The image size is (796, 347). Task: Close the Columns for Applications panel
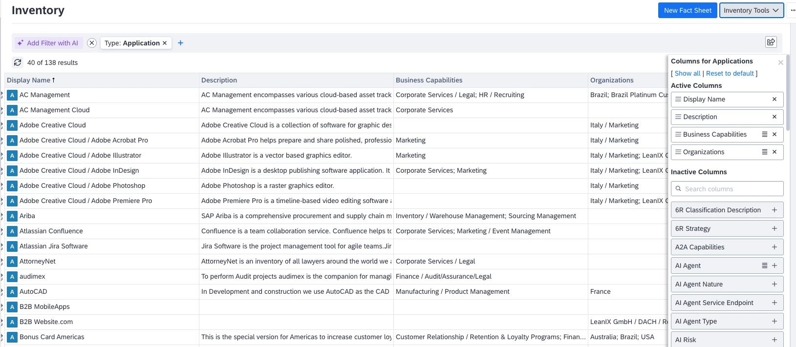(780, 62)
